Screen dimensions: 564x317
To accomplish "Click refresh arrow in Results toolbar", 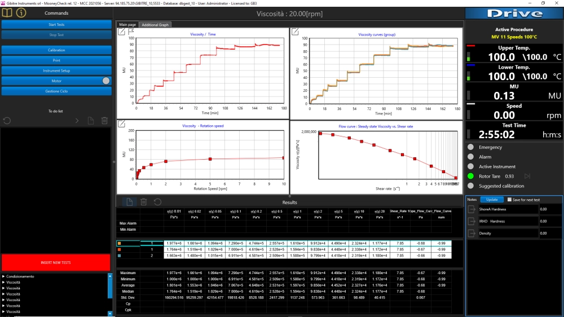I will pos(157,202).
